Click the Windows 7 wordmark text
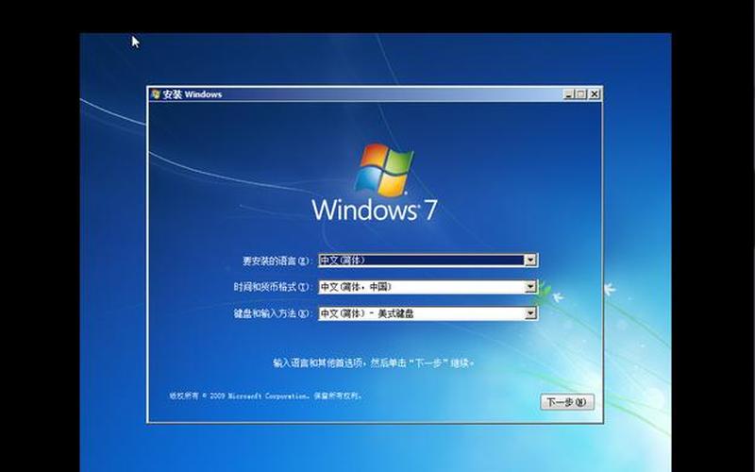 click(x=374, y=210)
